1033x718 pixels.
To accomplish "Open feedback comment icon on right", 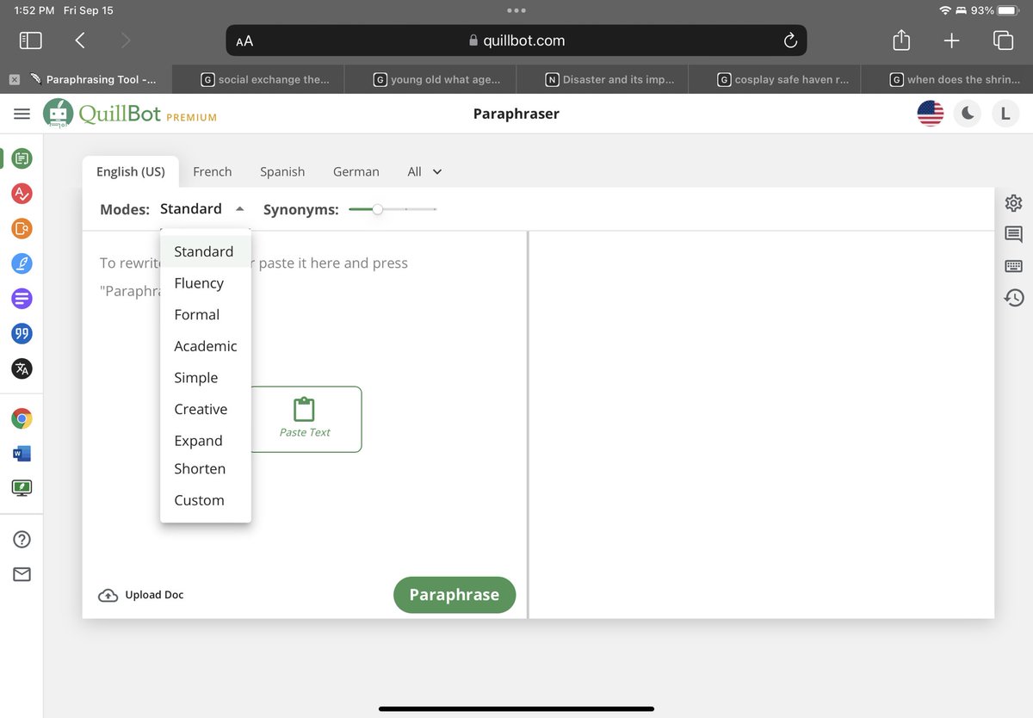I will click(1013, 234).
